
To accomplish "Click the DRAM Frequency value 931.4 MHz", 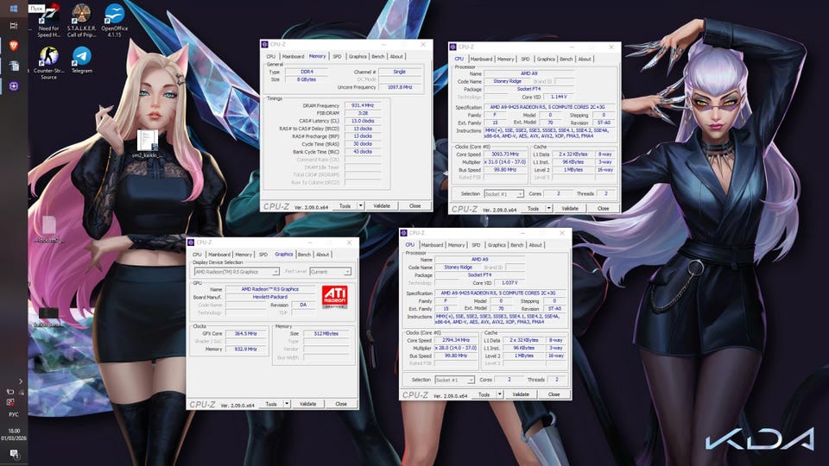I will point(363,105).
